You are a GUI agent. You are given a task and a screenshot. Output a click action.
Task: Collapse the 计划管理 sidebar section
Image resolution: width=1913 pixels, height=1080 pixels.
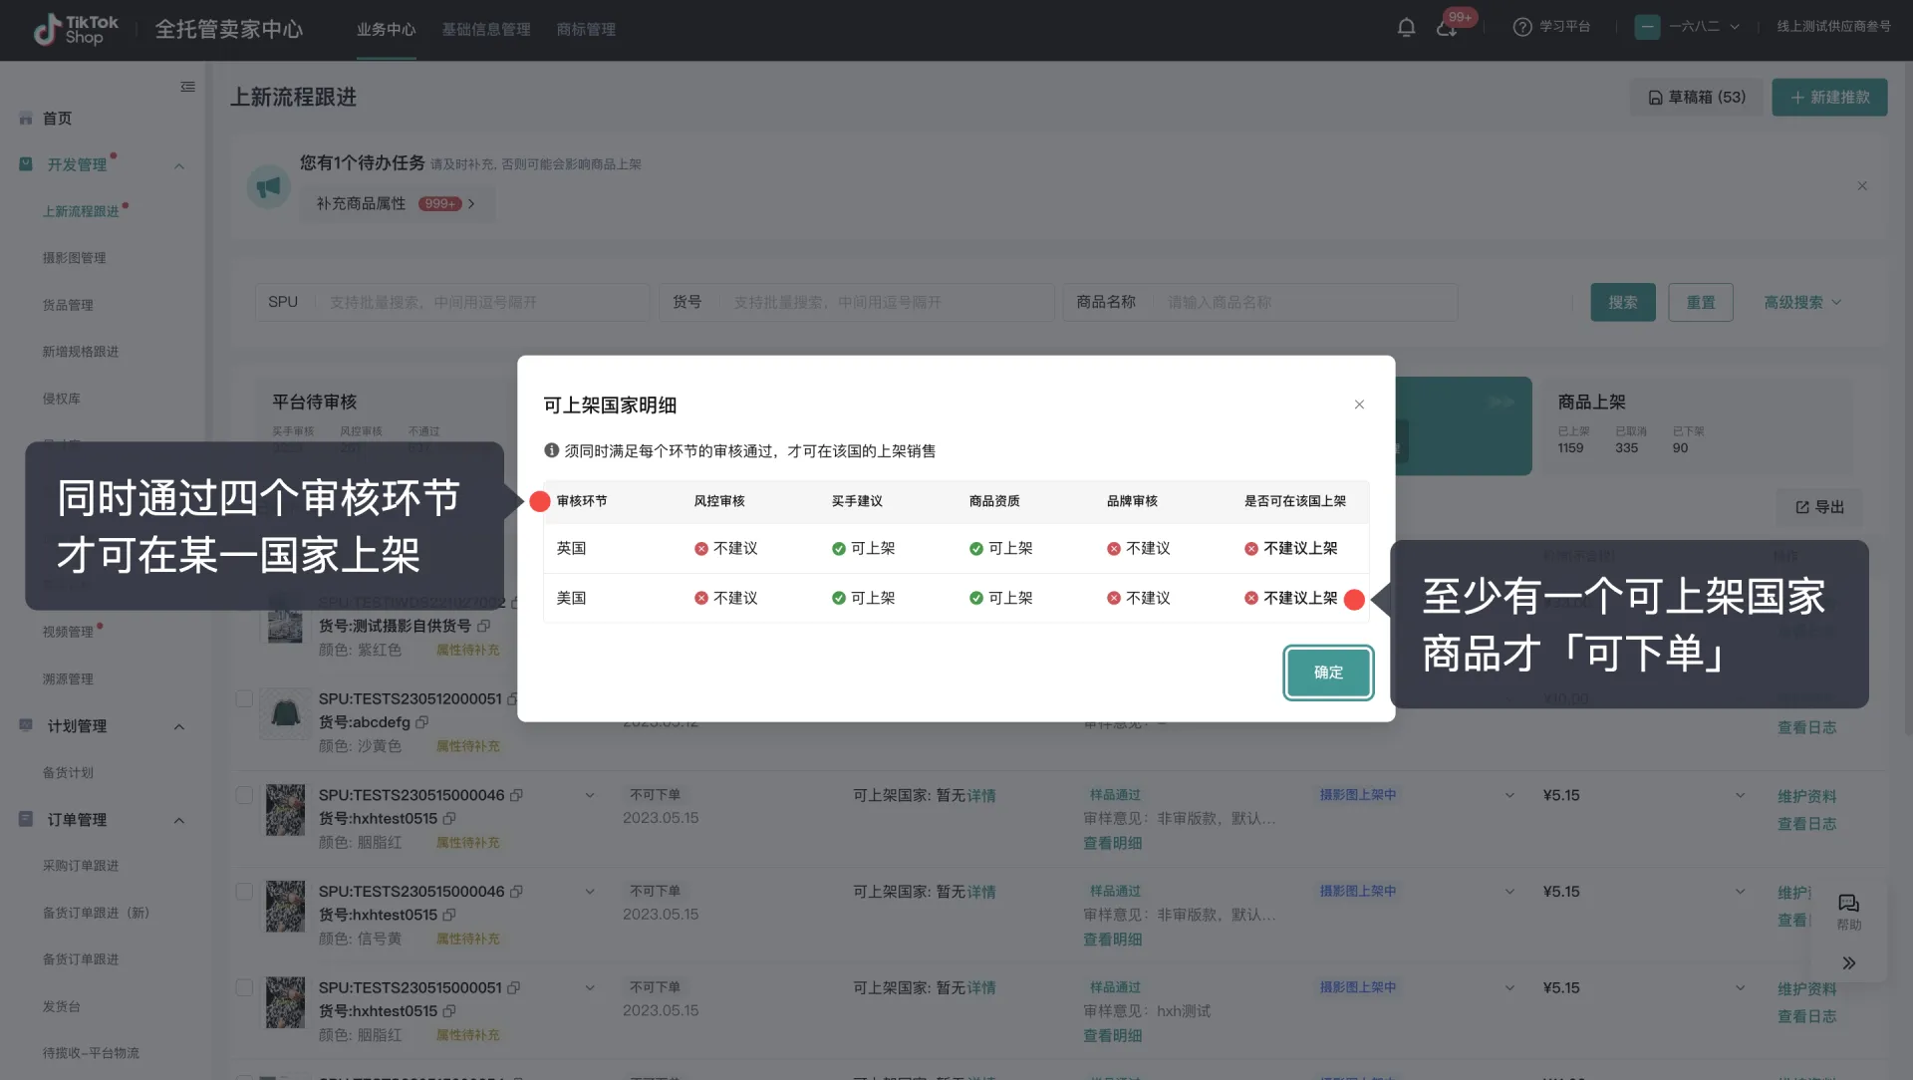pos(179,727)
